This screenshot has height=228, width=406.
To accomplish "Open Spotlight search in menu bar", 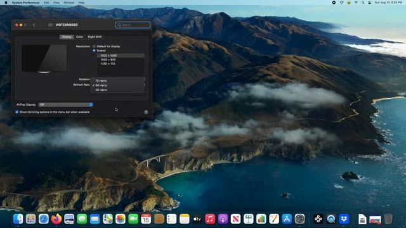I will tap(363, 3).
